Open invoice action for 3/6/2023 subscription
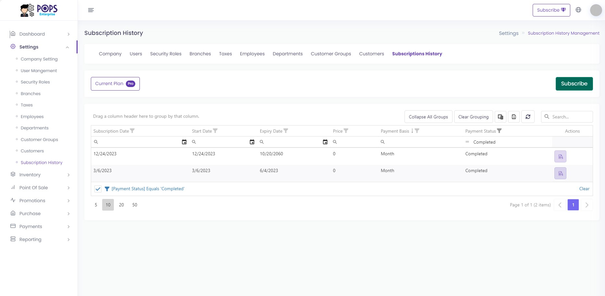The width and height of the screenshot is (605, 296). [x=560, y=173]
